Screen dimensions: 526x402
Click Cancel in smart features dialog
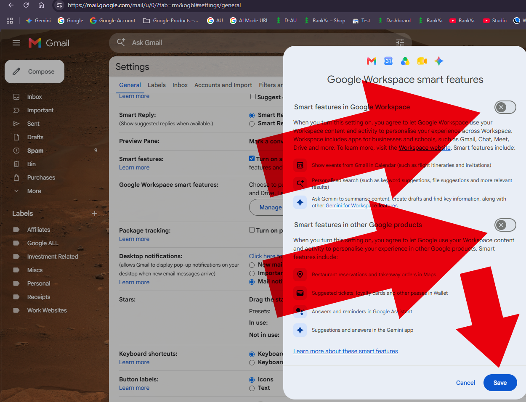[x=465, y=383]
